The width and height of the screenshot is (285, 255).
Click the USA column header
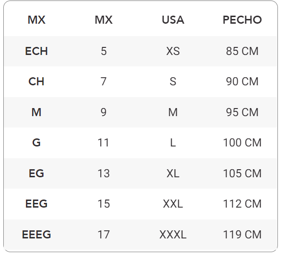(x=173, y=20)
